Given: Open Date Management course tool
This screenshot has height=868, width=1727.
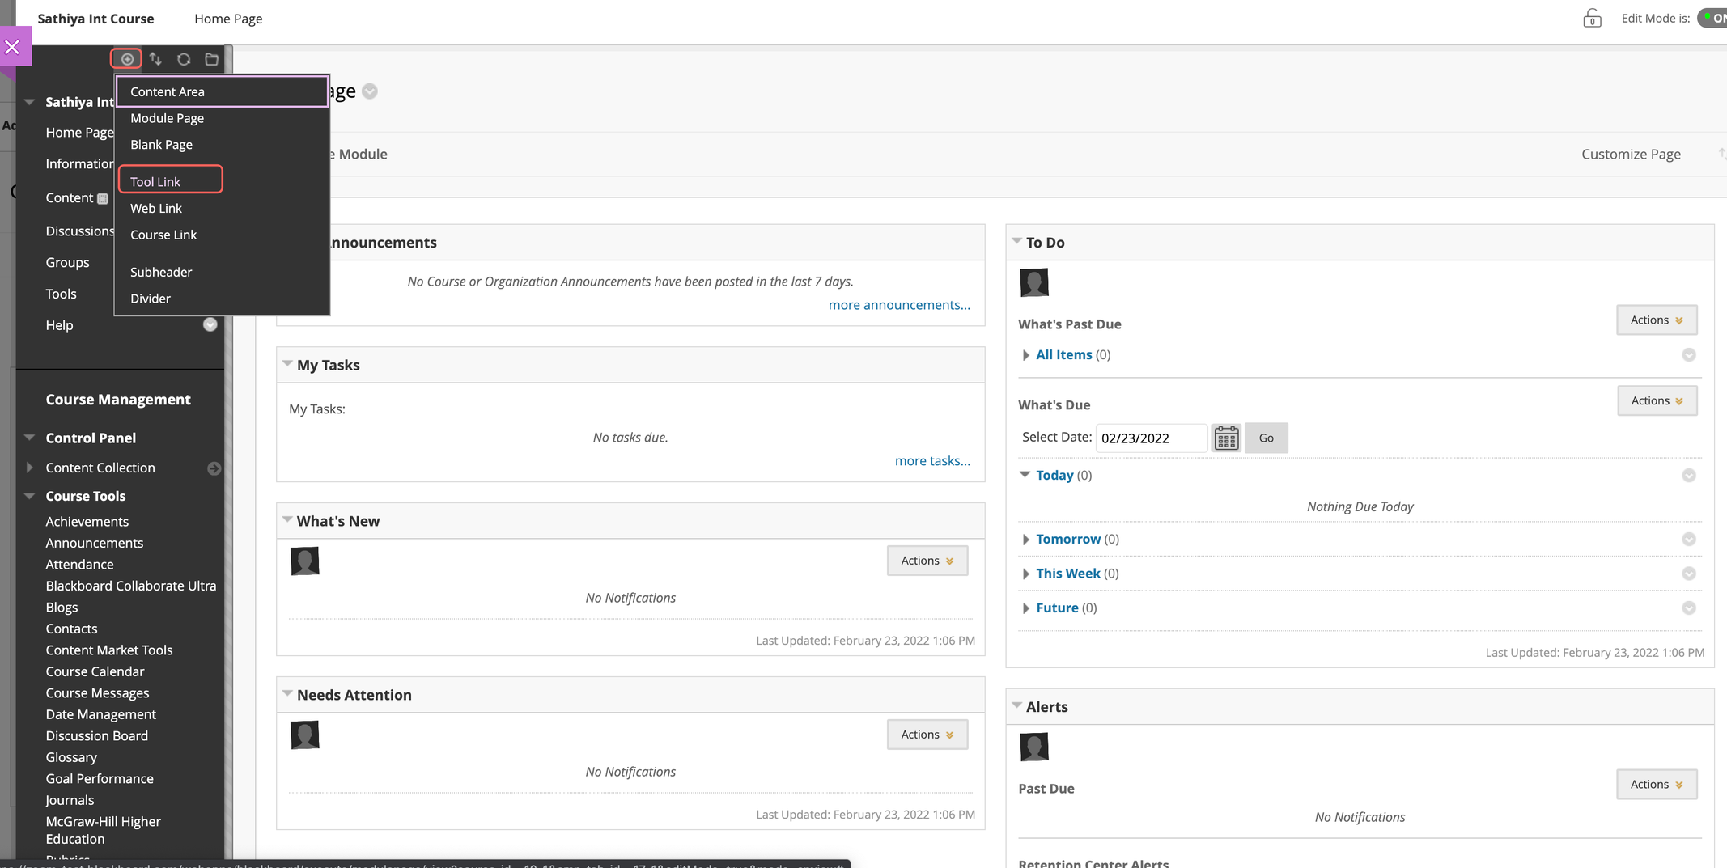Looking at the screenshot, I should pyautogui.click(x=100, y=714).
